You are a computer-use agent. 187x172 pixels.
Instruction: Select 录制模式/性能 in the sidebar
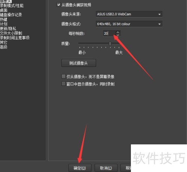[x=12, y=6]
